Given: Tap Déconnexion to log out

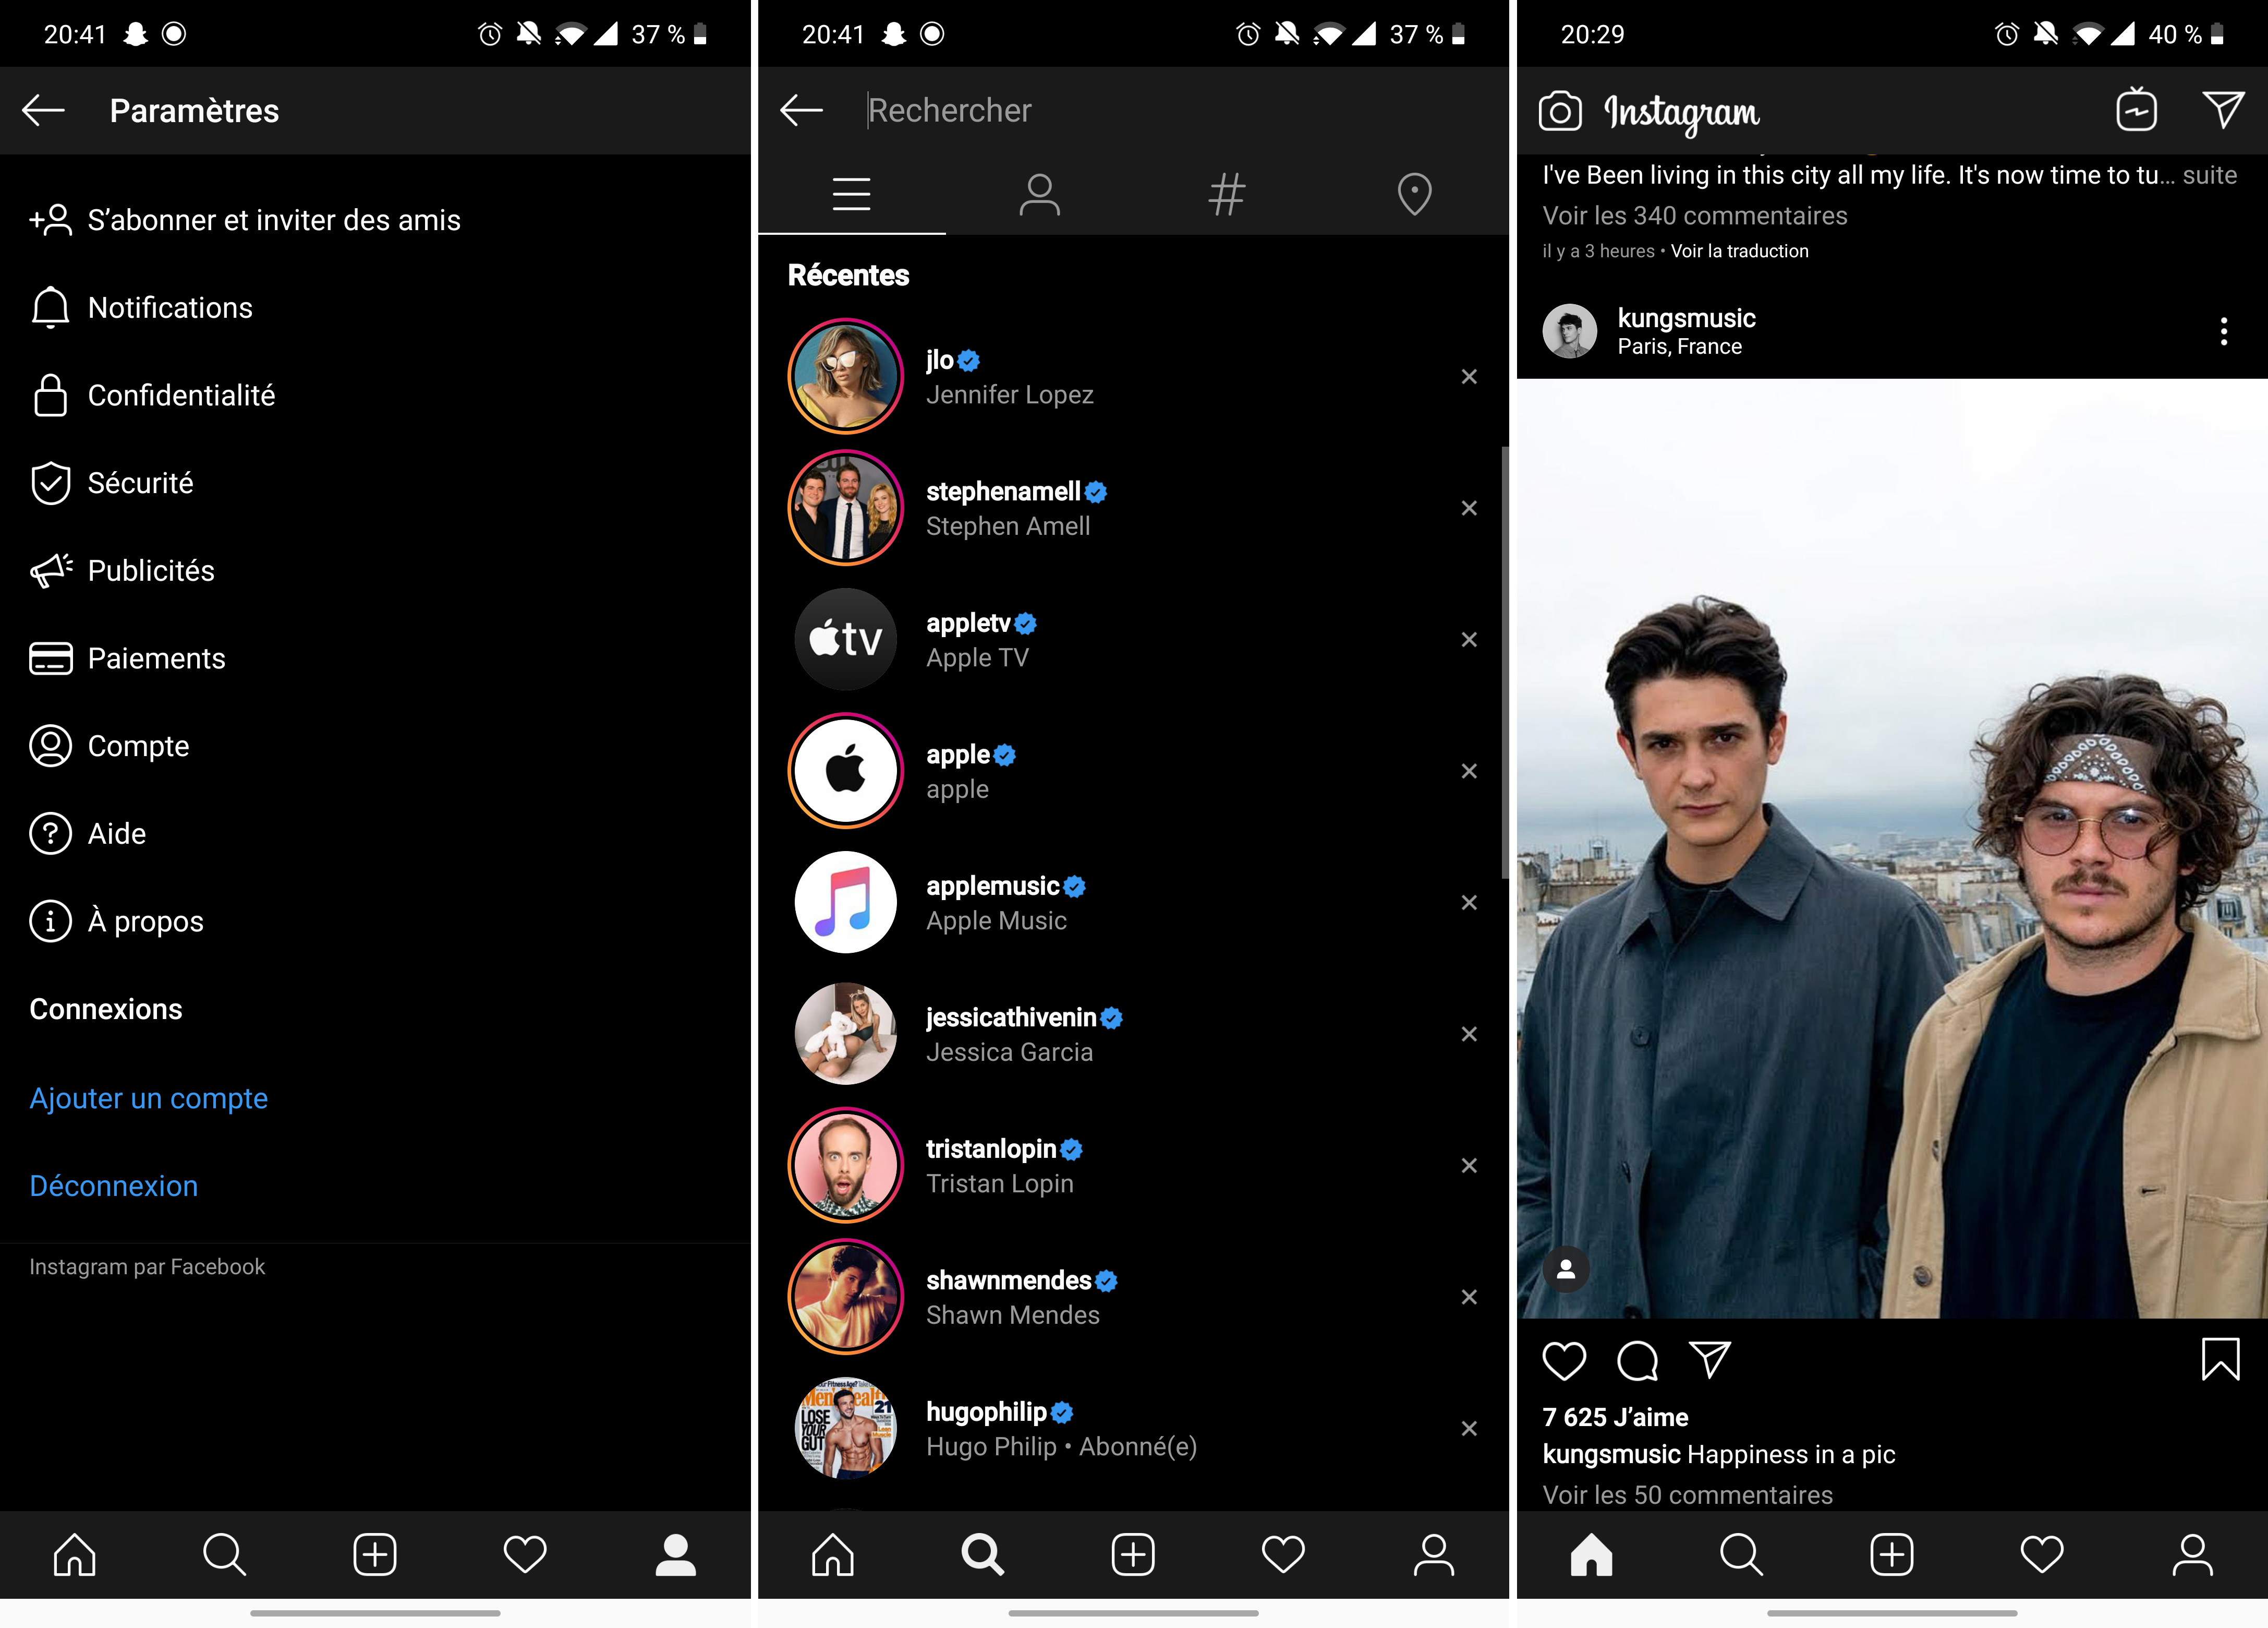Looking at the screenshot, I should [113, 1186].
